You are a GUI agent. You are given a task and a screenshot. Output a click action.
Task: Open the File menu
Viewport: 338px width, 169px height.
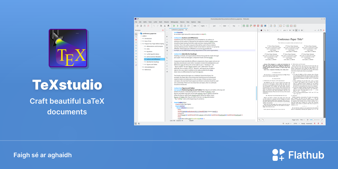pos(136,22)
